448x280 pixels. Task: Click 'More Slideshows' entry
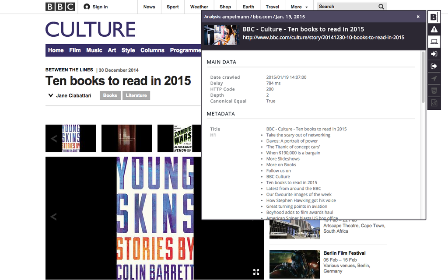point(283,159)
